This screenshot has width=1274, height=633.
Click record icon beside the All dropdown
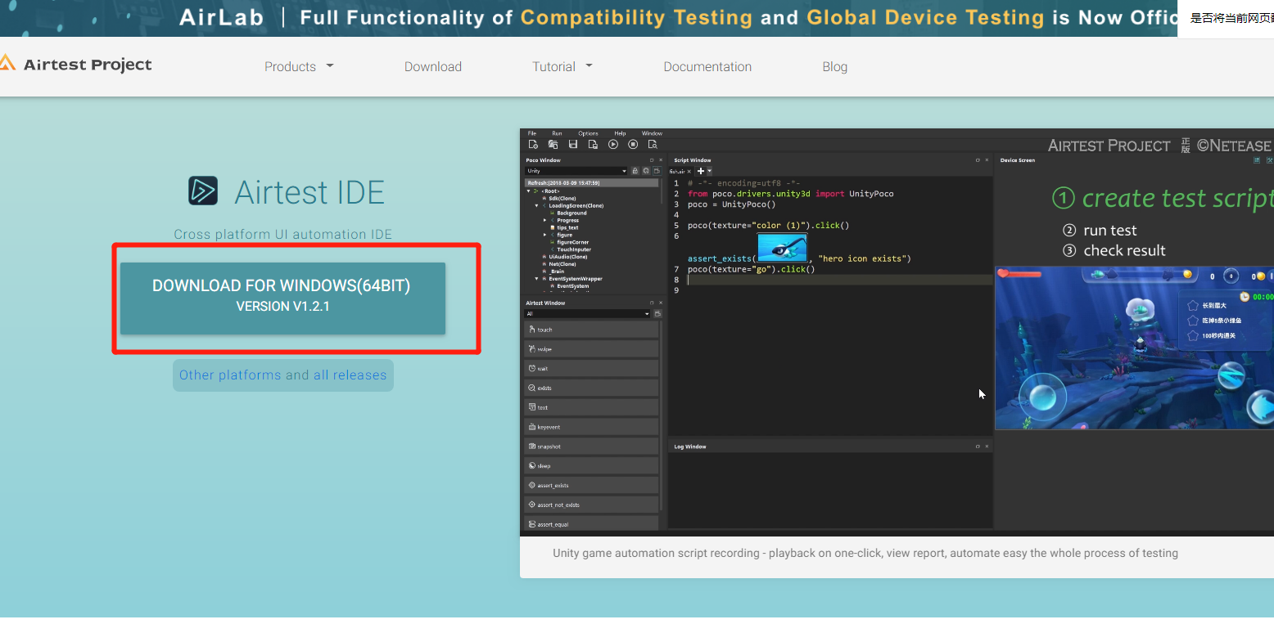click(x=657, y=313)
